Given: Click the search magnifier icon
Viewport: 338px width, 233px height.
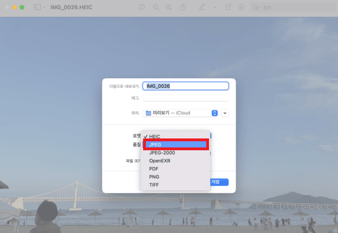Looking at the screenshot, I should tap(256, 7).
